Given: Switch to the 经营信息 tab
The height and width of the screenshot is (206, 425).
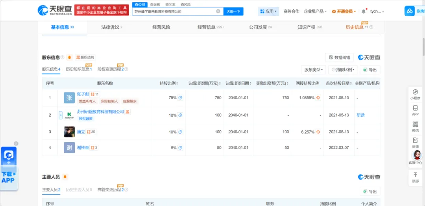Looking at the screenshot, I should 211,27.
